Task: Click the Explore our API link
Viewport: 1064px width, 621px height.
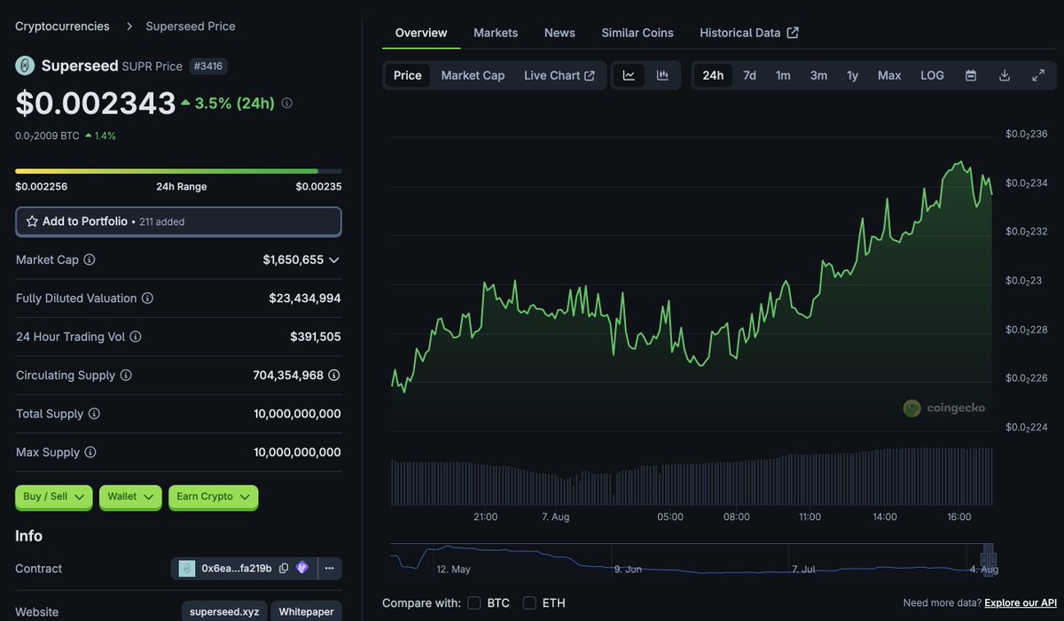Action: pyautogui.click(x=1021, y=603)
